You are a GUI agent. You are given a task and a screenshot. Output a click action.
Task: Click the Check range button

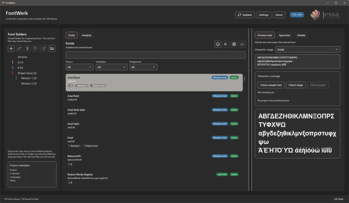[x=295, y=85]
